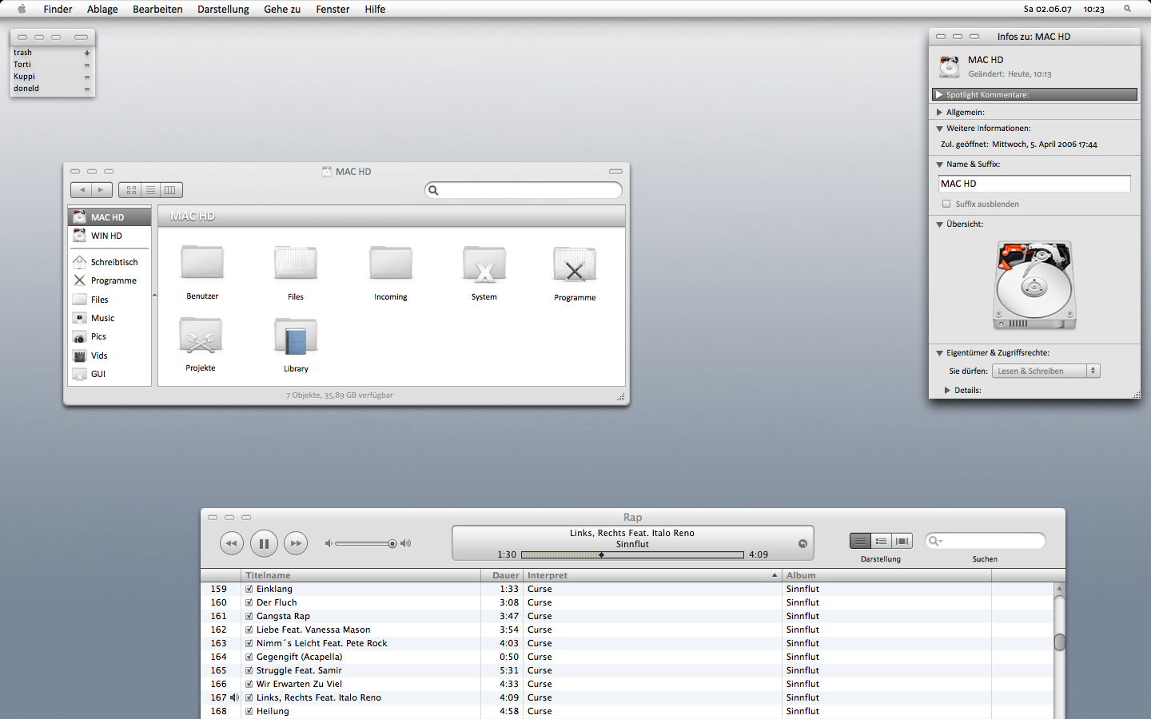
Task: Click the Finder search field
Action: (524, 190)
